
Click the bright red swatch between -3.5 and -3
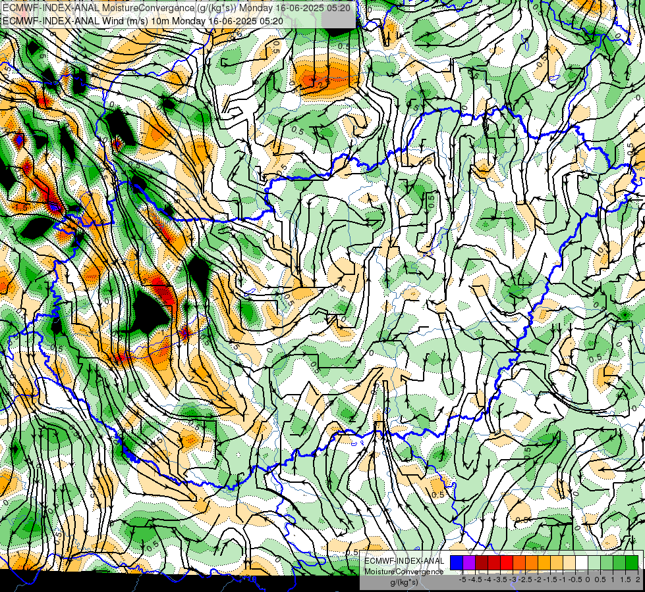[507, 563]
